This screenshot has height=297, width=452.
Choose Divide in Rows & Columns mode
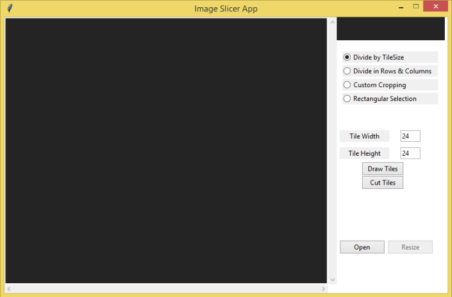347,71
